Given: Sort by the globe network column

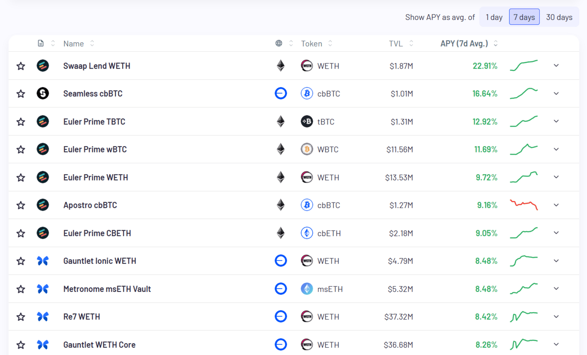Looking at the screenshot, I should pos(284,44).
